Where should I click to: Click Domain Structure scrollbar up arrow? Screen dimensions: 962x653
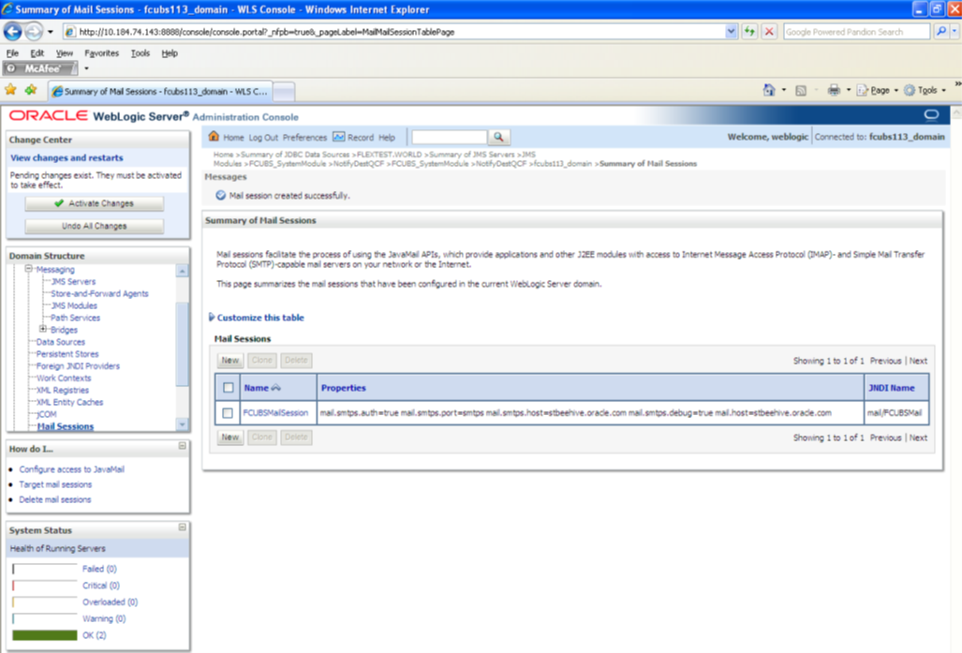click(x=183, y=271)
